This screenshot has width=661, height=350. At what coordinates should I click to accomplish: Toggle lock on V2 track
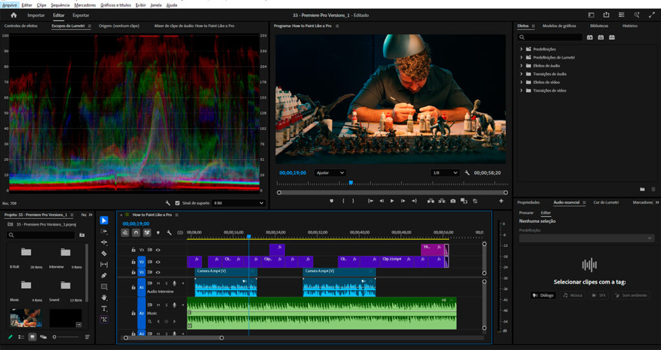[x=133, y=262]
